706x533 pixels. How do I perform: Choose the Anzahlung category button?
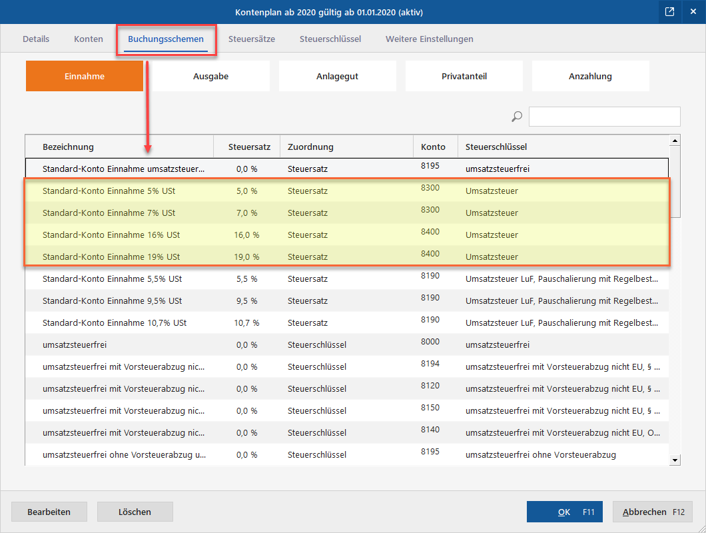click(x=590, y=77)
